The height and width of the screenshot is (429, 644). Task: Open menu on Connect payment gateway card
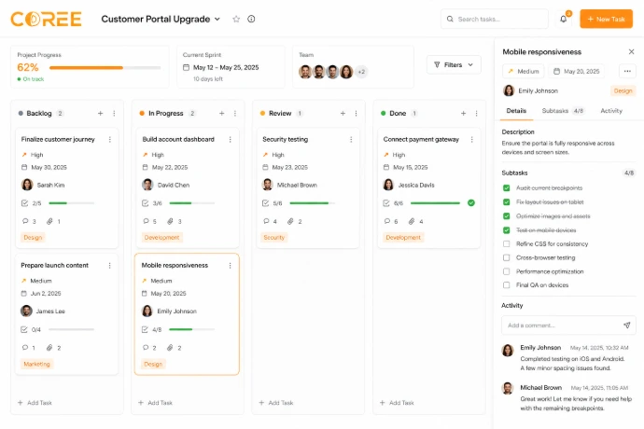pos(472,140)
